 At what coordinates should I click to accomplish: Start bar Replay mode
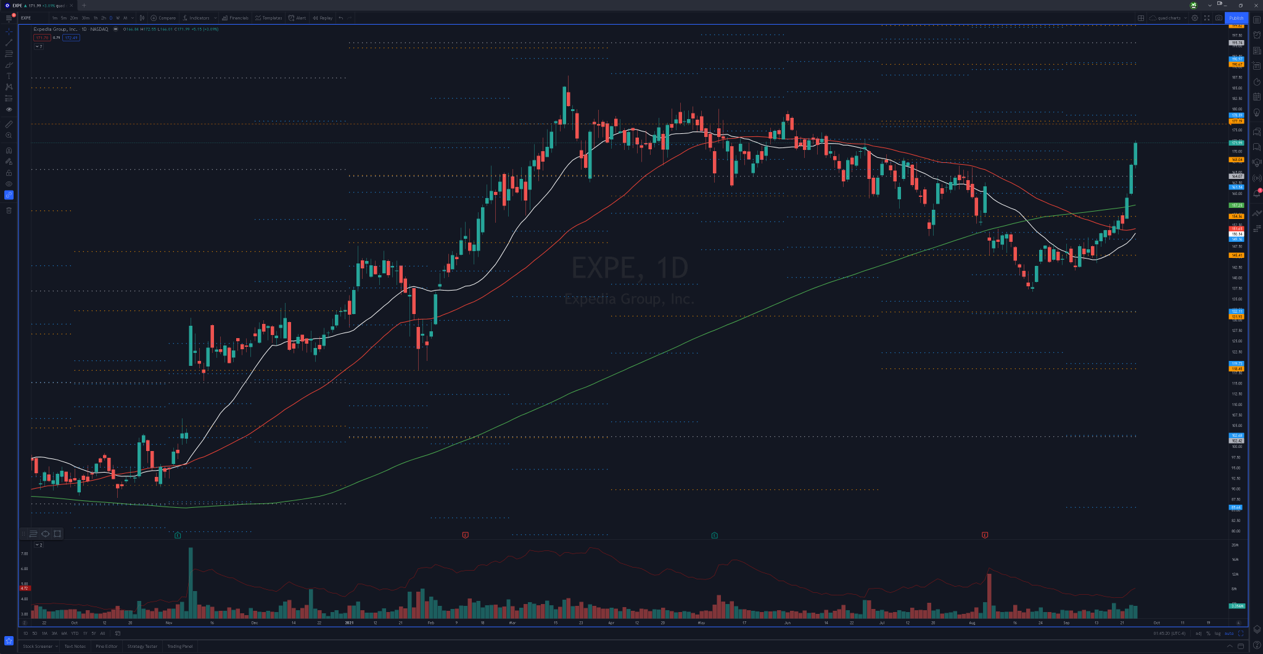323,18
